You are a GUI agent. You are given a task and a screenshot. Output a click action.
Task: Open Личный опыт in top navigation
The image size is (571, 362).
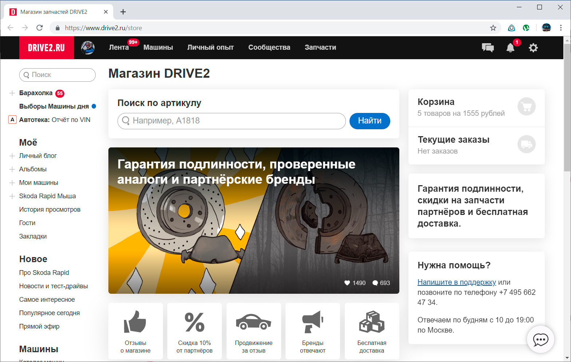[x=211, y=48]
